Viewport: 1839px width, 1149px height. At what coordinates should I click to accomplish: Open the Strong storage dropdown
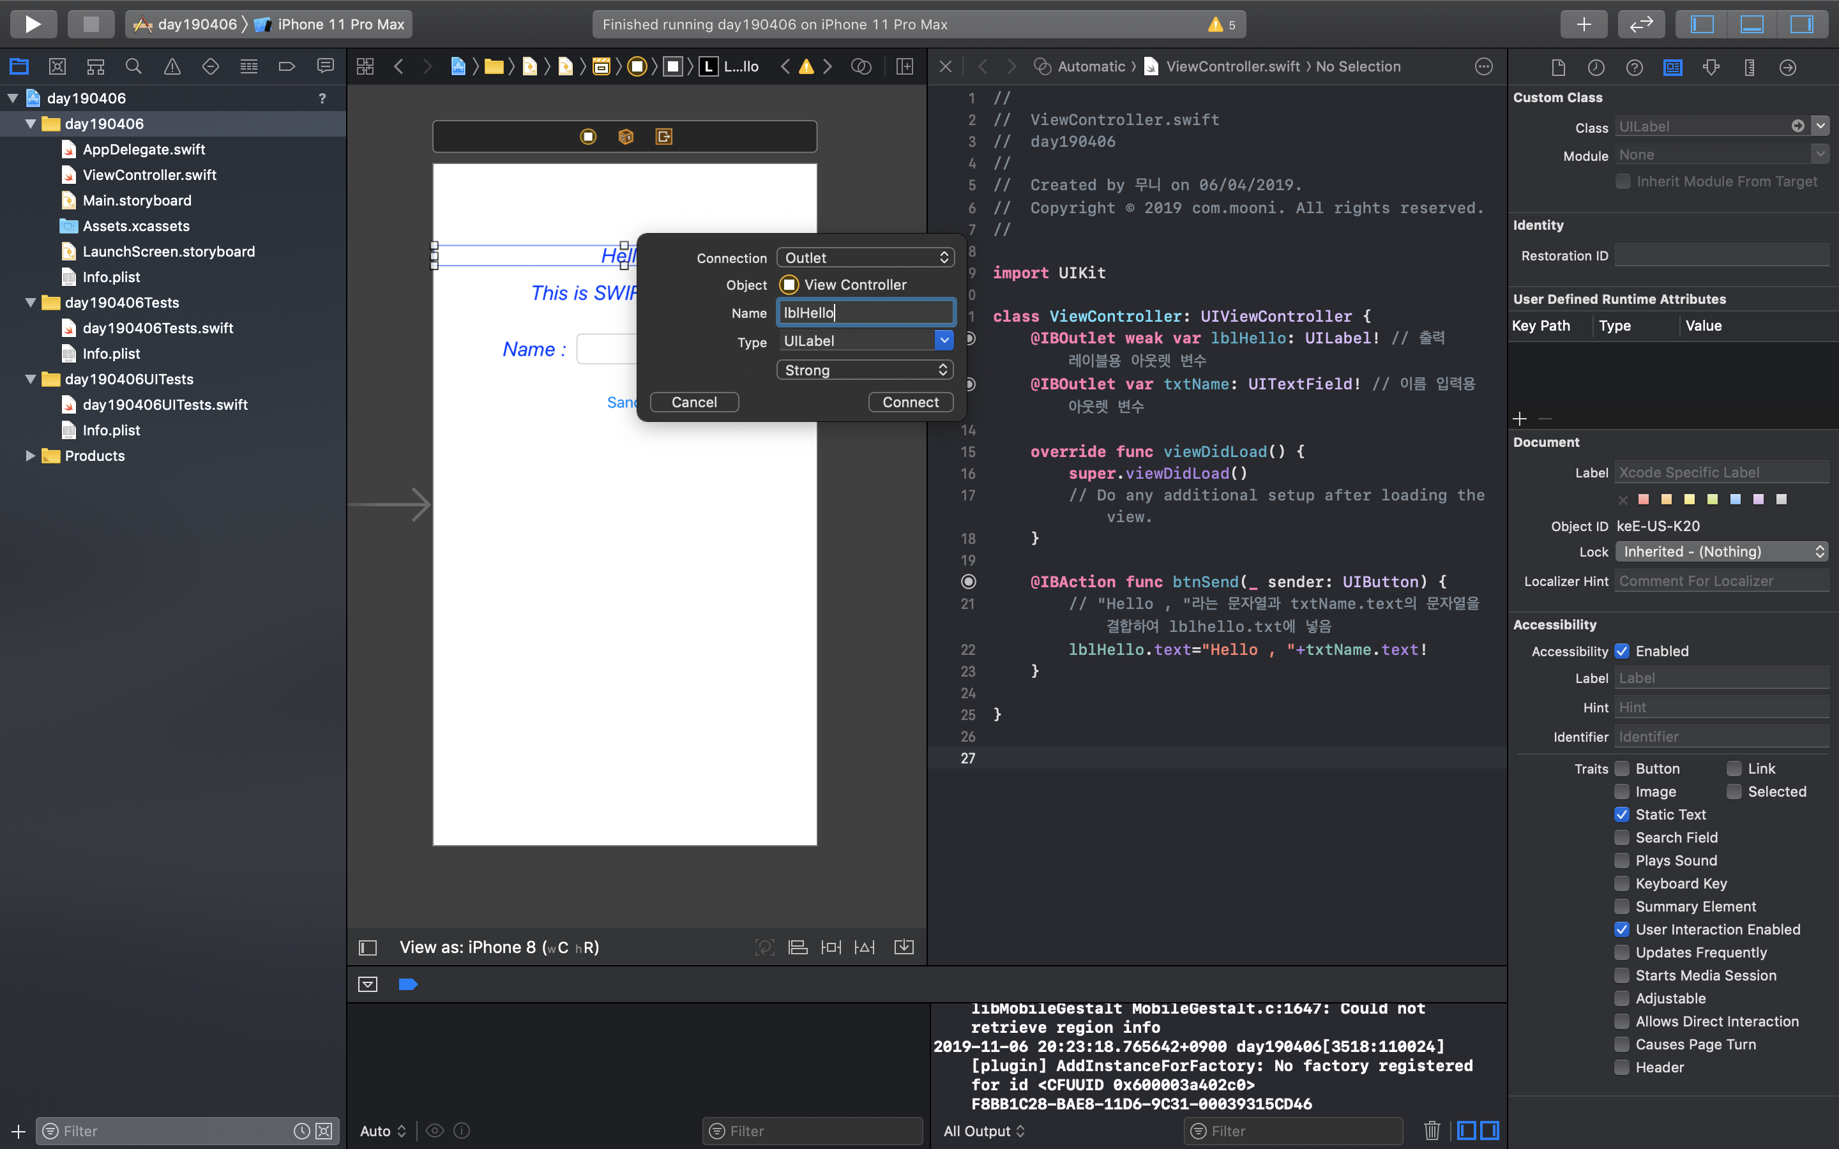pyautogui.click(x=865, y=370)
